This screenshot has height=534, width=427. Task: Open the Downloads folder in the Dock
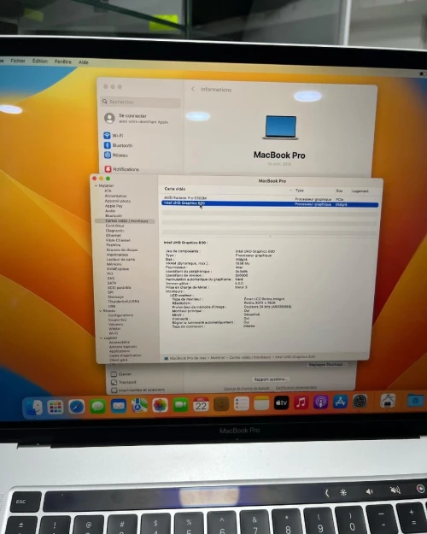[x=415, y=401]
